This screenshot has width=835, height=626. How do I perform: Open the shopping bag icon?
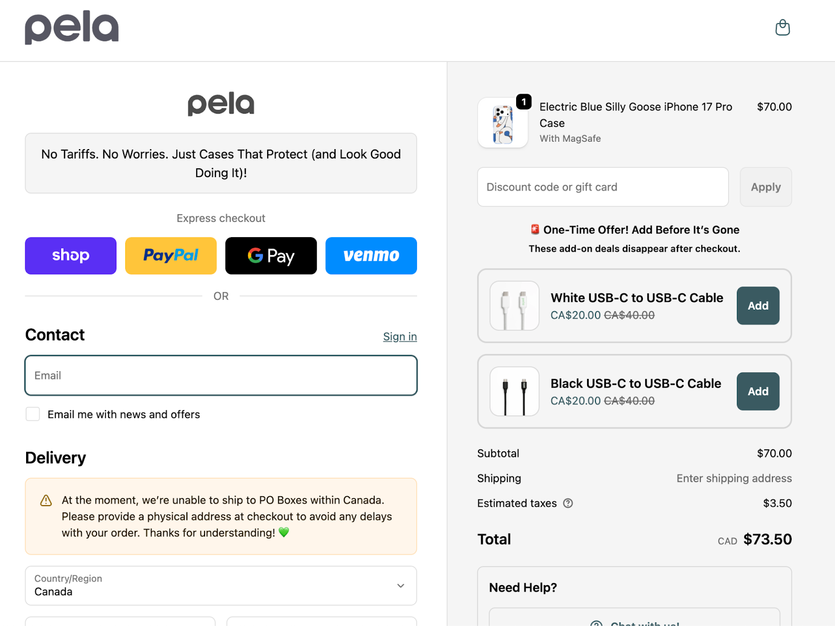point(782,28)
